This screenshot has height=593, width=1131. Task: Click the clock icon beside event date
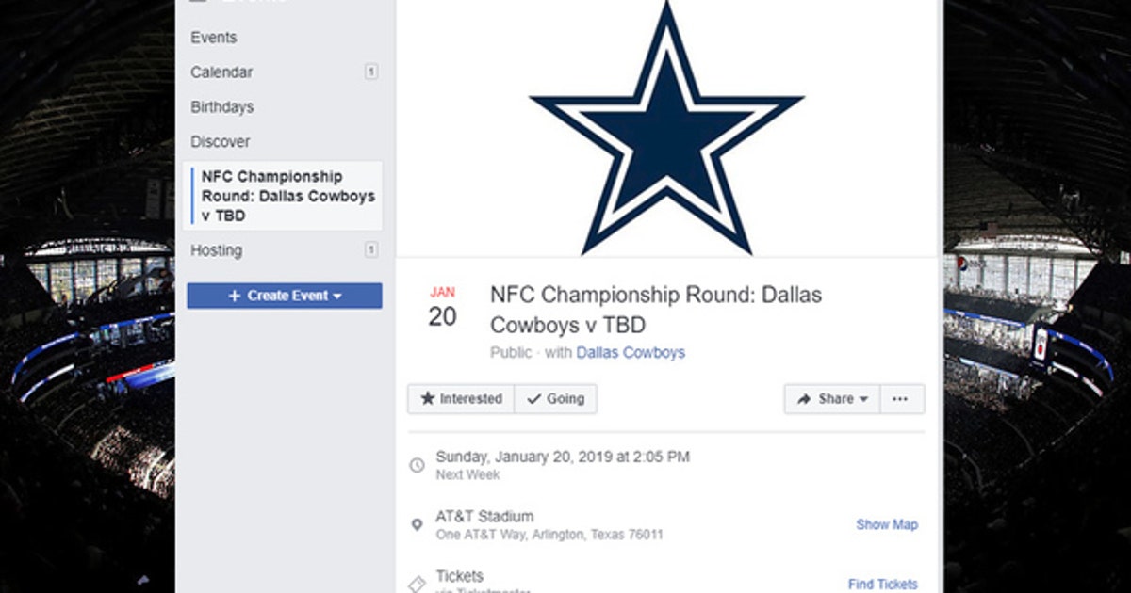click(417, 465)
